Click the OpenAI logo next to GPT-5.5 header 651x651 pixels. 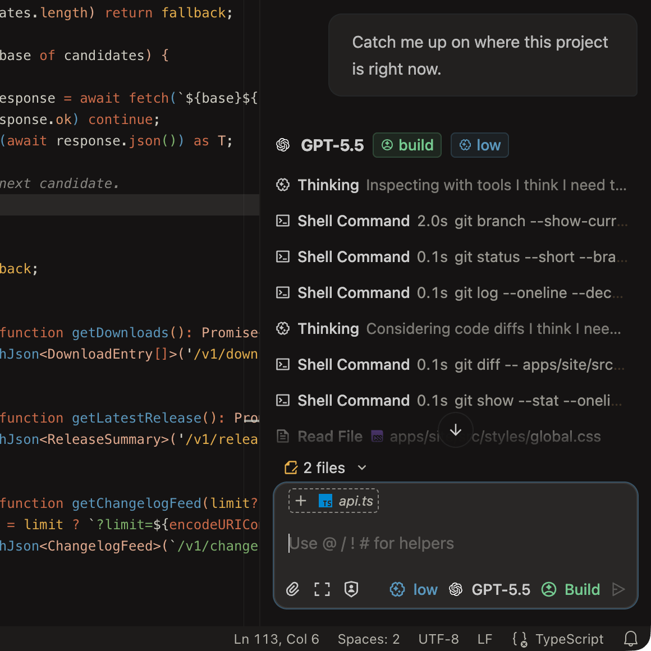(x=283, y=145)
